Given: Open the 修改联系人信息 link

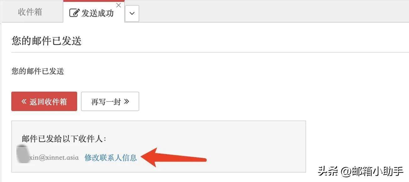Looking at the screenshot, I should click(111, 158).
